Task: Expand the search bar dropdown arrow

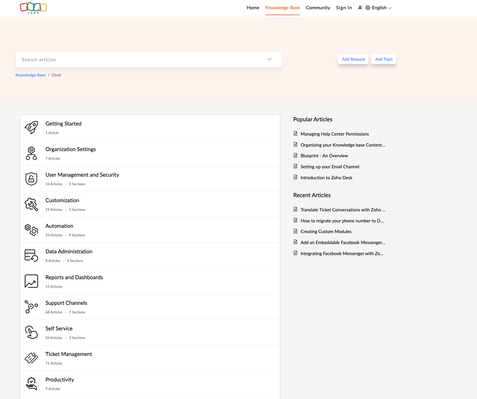Action: (x=269, y=59)
